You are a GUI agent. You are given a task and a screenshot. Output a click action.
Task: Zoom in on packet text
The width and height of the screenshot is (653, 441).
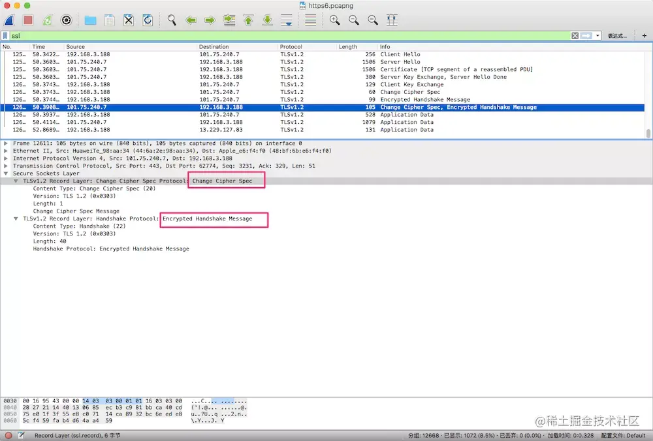[334, 20]
